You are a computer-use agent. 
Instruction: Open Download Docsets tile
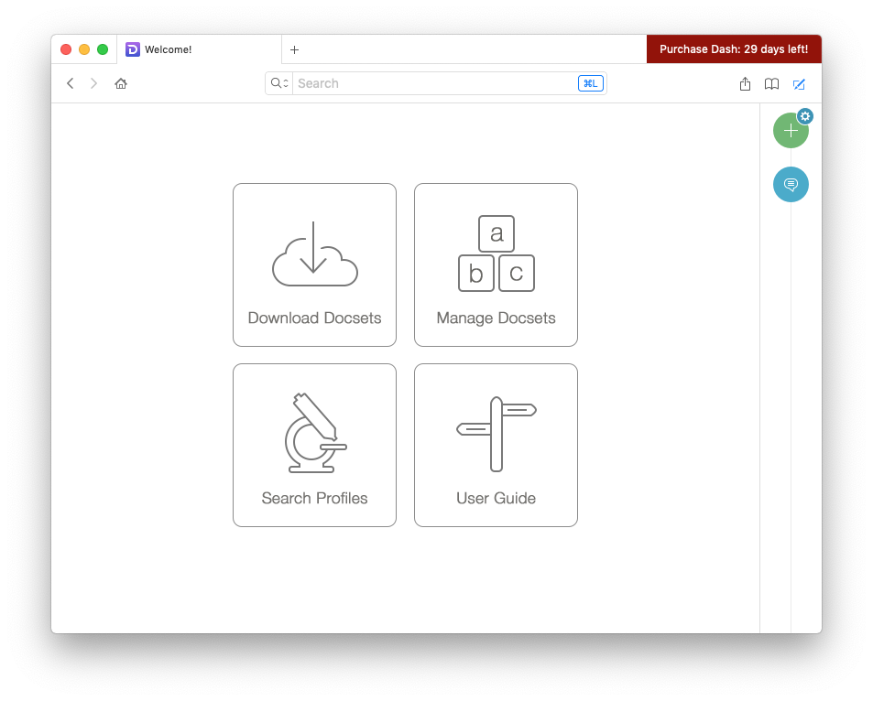click(314, 264)
